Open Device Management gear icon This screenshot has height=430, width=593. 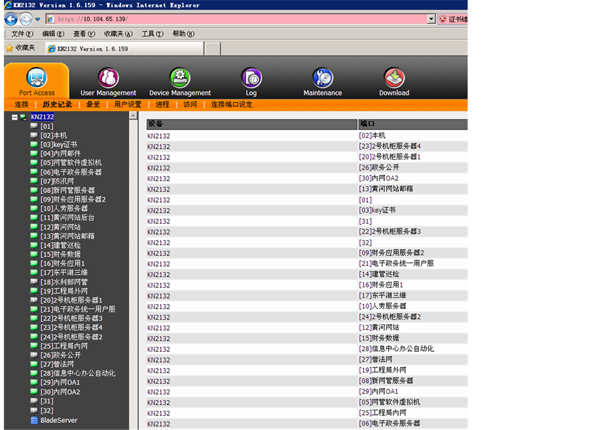point(179,78)
